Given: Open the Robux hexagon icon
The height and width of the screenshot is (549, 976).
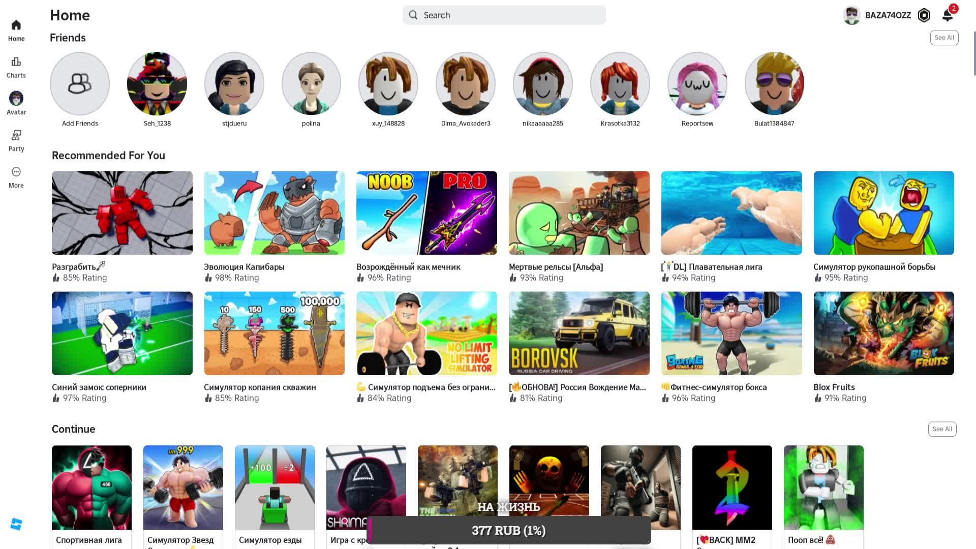Looking at the screenshot, I should click(x=924, y=15).
